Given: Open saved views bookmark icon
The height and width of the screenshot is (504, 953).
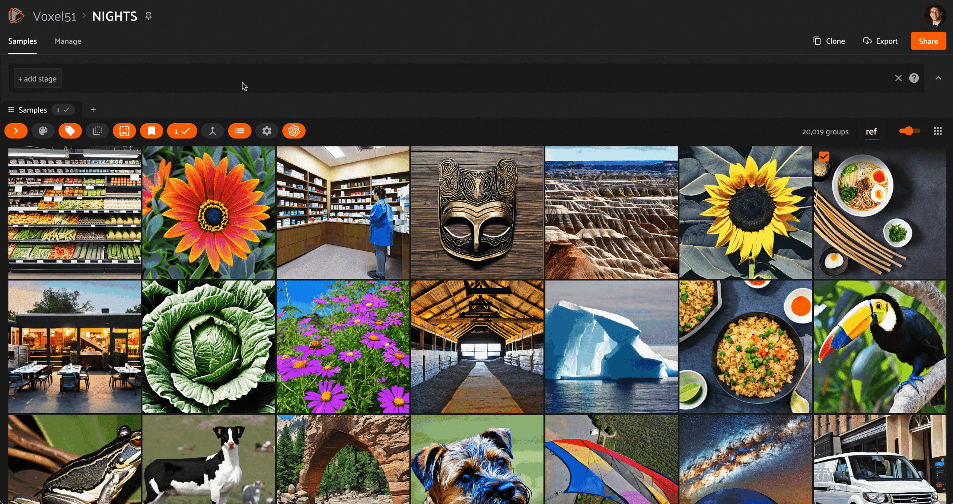Looking at the screenshot, I should pyautogui.click(x=152, y=131).
